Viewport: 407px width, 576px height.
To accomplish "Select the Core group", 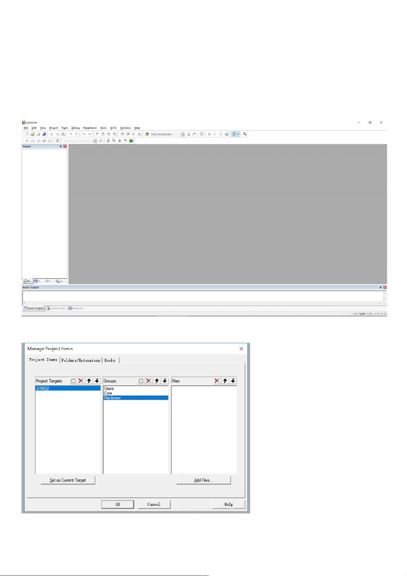I will (x=136, y=393).
